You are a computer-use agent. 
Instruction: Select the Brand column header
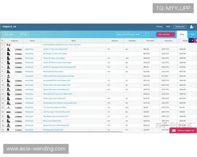coord(32,41)
